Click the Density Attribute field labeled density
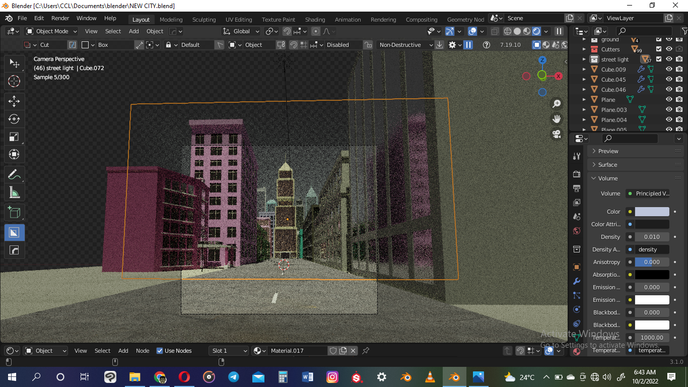This screenshot has height=387, width=688. pyautogui.click(x=652, y=249)
